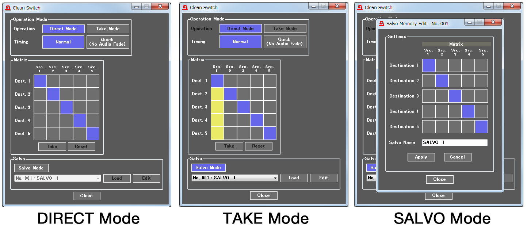
Task: Open the salvo dropdown in TAKE Mode window
Action: click(x=275, y=178)
